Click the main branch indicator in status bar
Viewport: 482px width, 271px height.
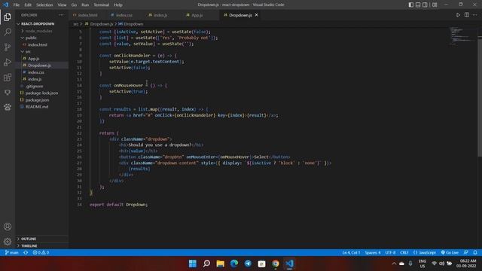point(12,253)
